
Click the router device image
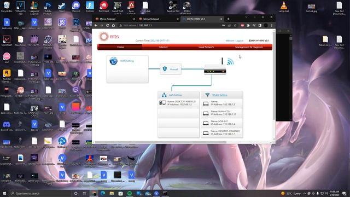click(215, 69)
